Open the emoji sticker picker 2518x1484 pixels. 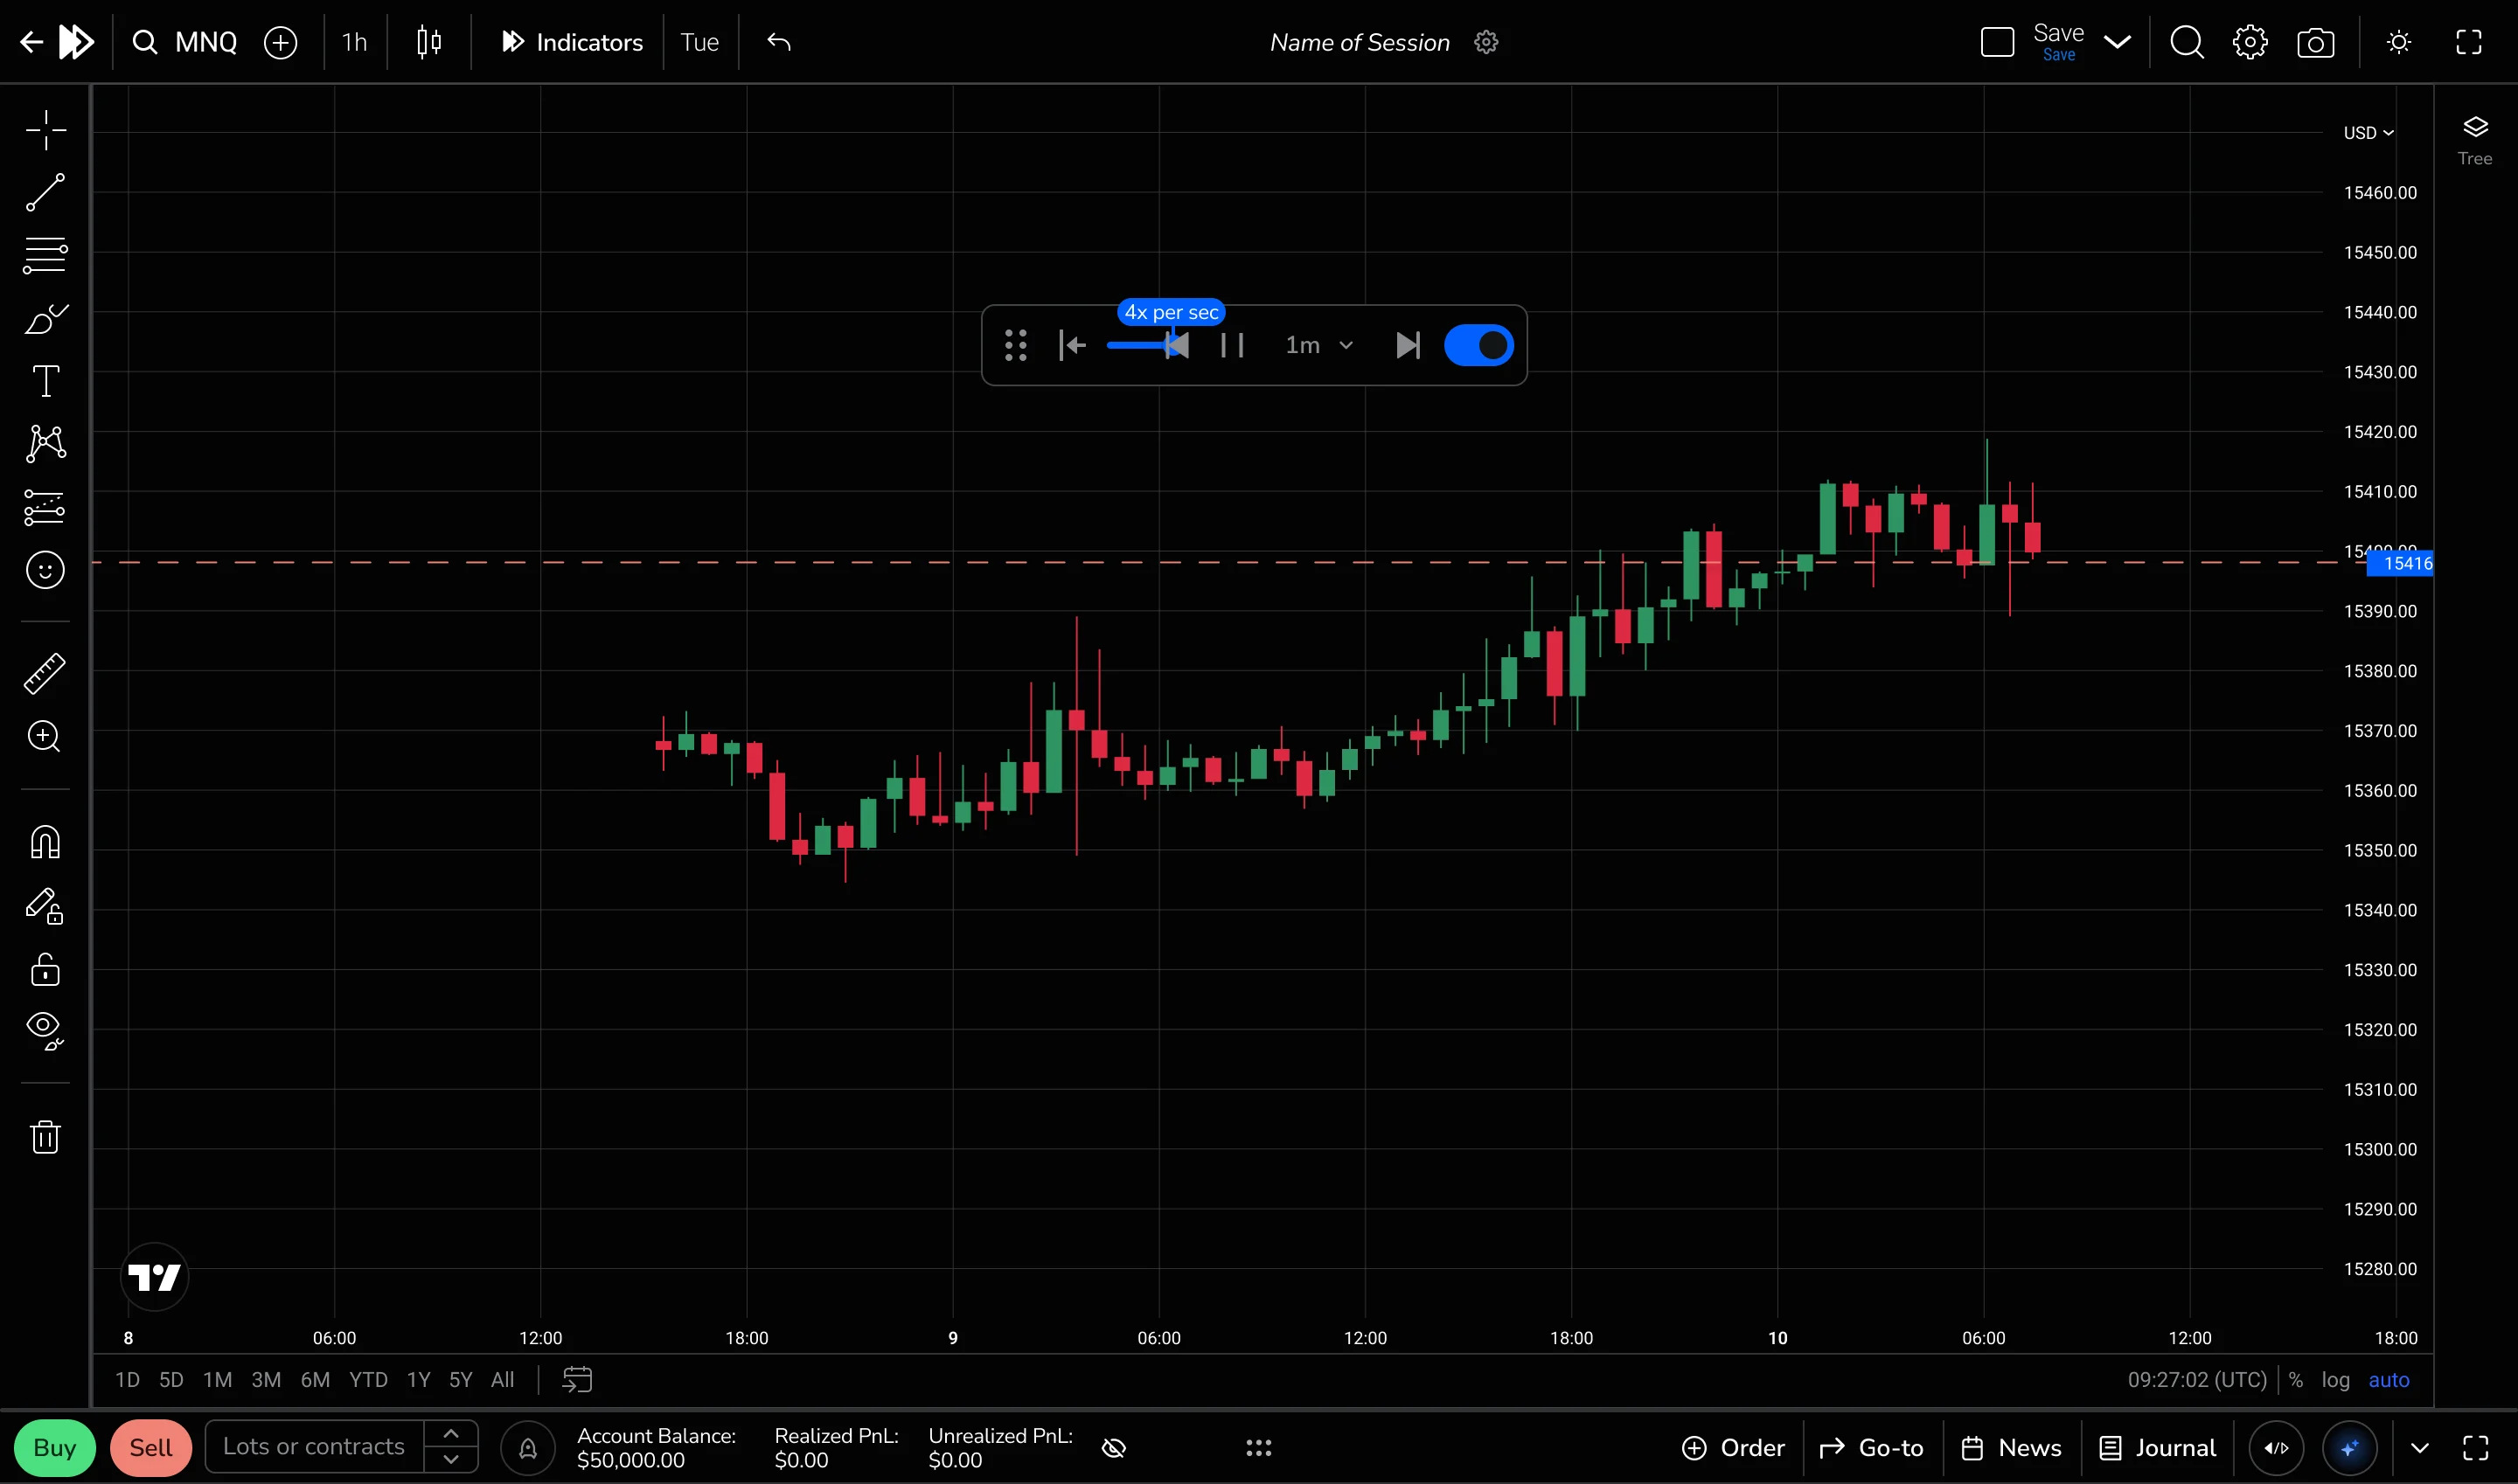point(45,570)
